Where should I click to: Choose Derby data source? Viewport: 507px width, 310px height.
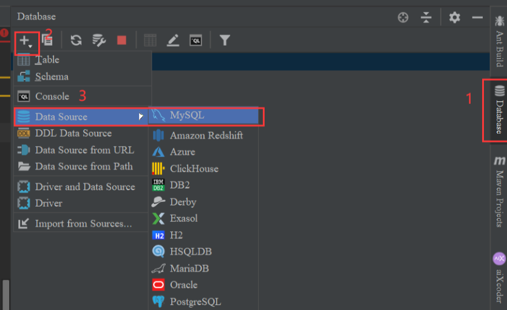point(203,202)
